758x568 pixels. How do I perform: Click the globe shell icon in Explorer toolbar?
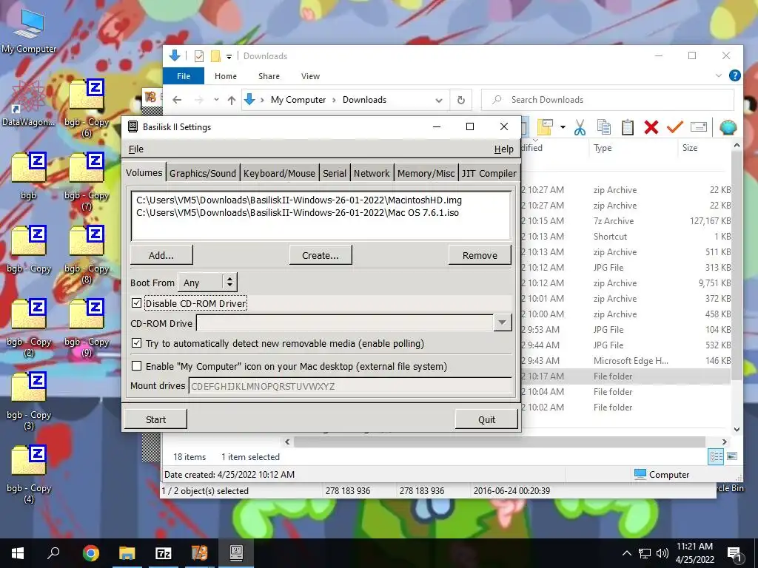pos(728,127)
